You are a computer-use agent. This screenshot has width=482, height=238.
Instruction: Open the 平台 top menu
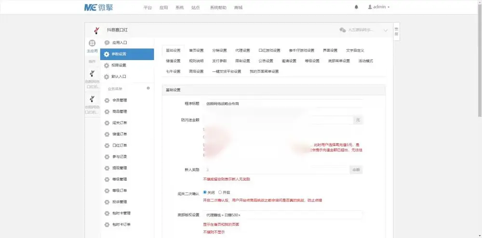pos(147,8)
